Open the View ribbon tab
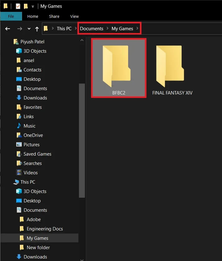Screen dimensions: 222x261 point(74,16)
